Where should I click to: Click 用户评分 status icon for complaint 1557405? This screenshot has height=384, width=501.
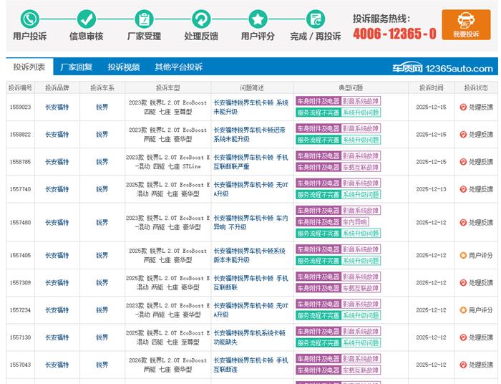point(463,256)
